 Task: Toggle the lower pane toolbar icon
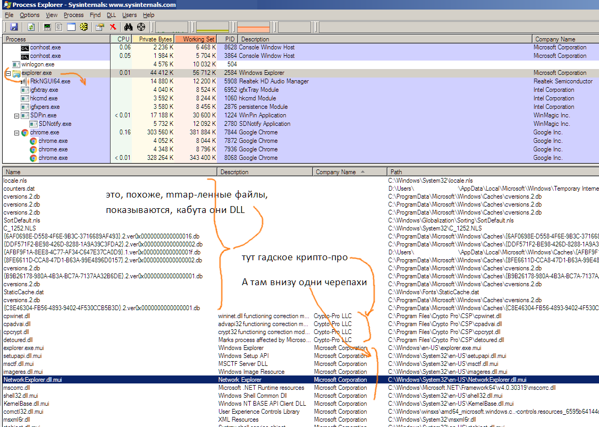pos(71,27)
